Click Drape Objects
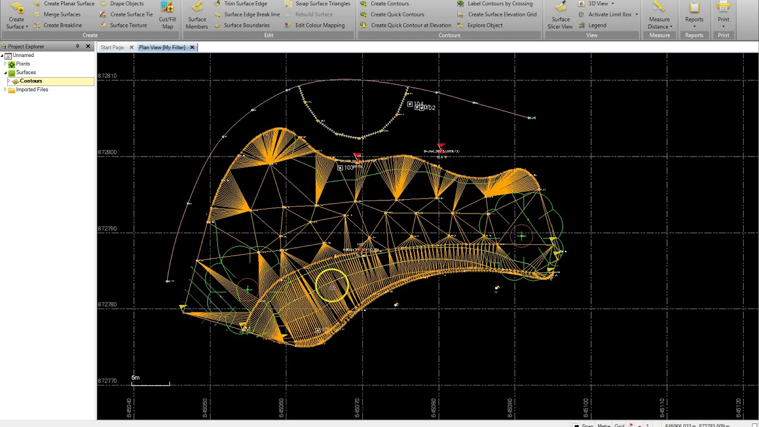This screenshot has width=759, height=427. point(122,4)
